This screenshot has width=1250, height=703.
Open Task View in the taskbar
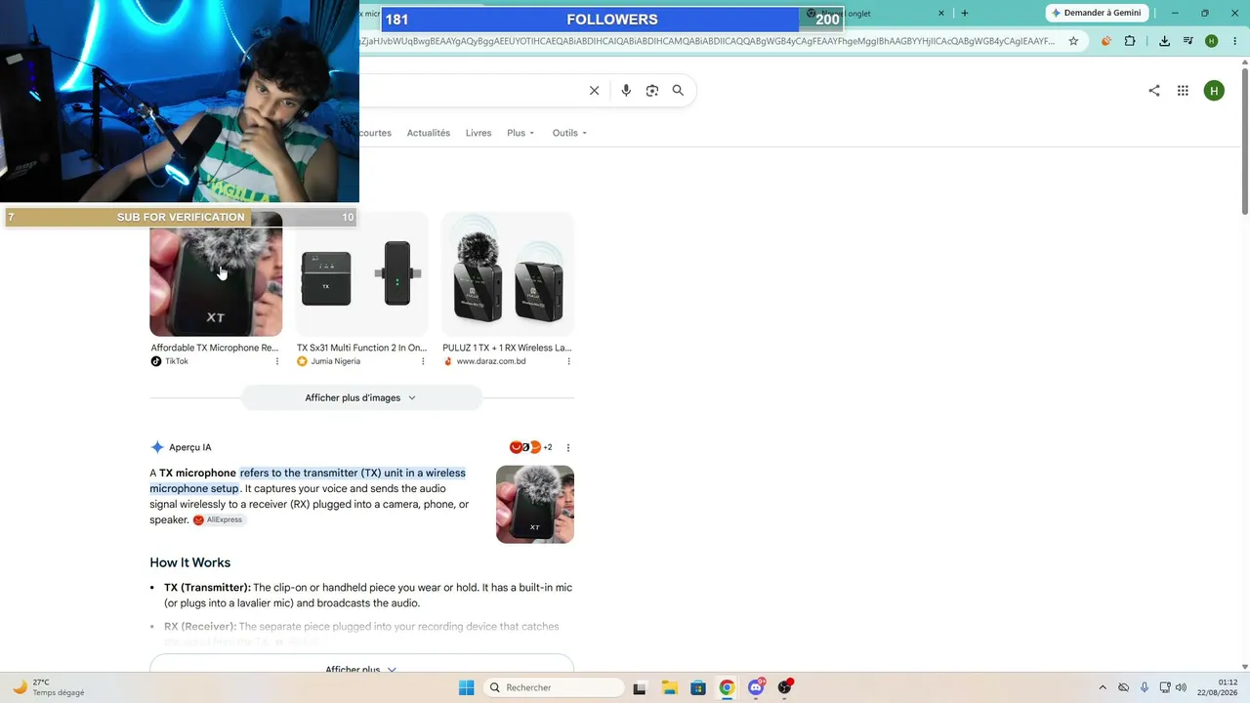tap(640, 687)
